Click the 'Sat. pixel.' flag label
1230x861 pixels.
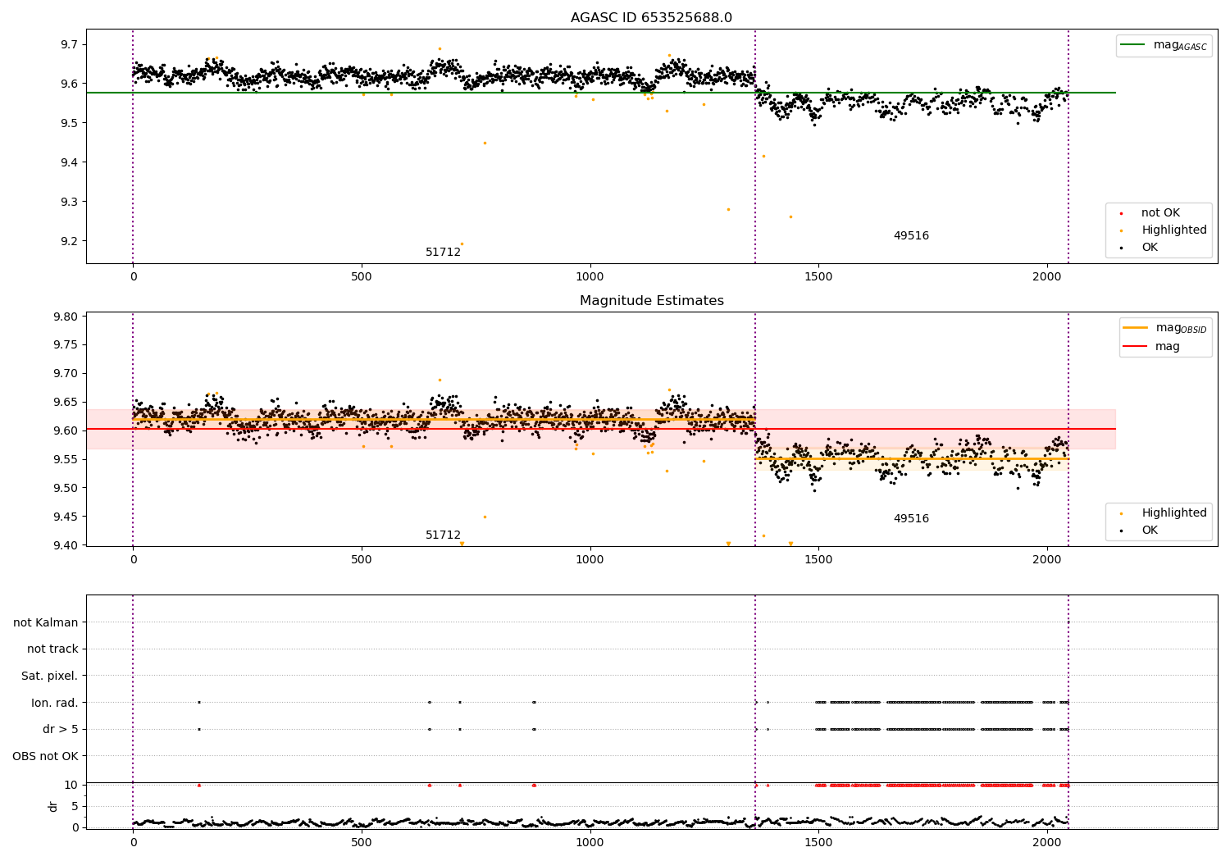pos(50,676)
